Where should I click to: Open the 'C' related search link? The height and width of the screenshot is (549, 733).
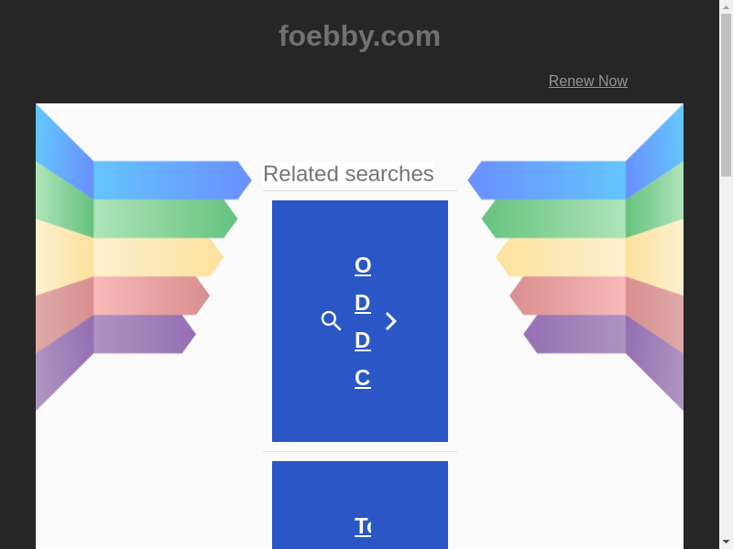tap(363, 378)
